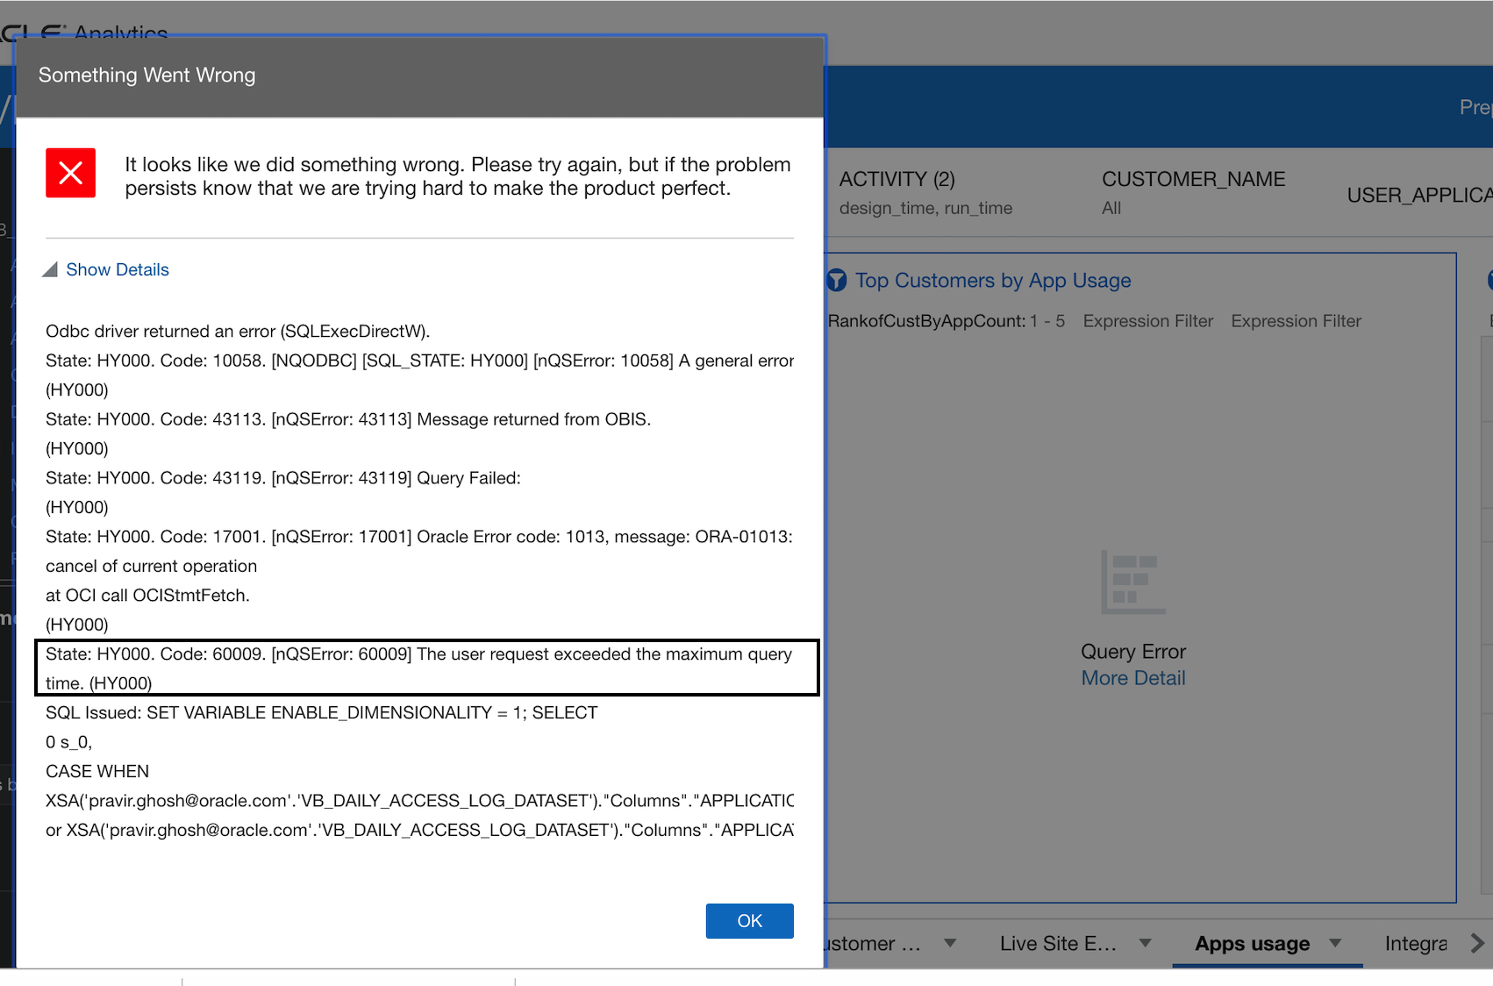Click the OK button in error dialog

coord(749,921)
